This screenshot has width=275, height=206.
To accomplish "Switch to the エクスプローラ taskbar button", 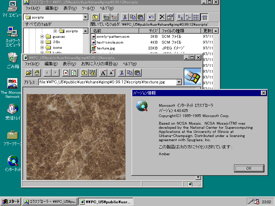I will [x=50, y=202].
